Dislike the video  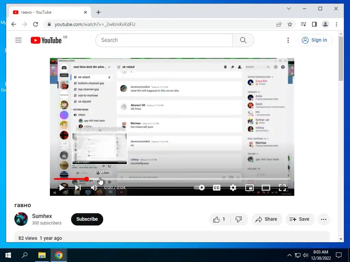[239, 219]
